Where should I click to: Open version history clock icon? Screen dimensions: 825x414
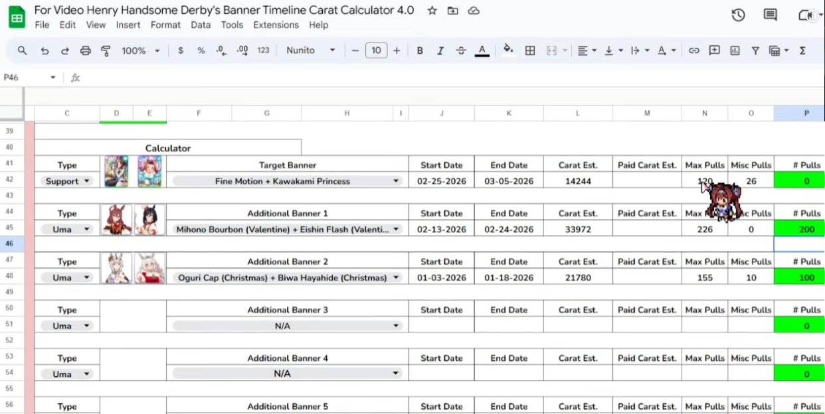tap(738, 15)
